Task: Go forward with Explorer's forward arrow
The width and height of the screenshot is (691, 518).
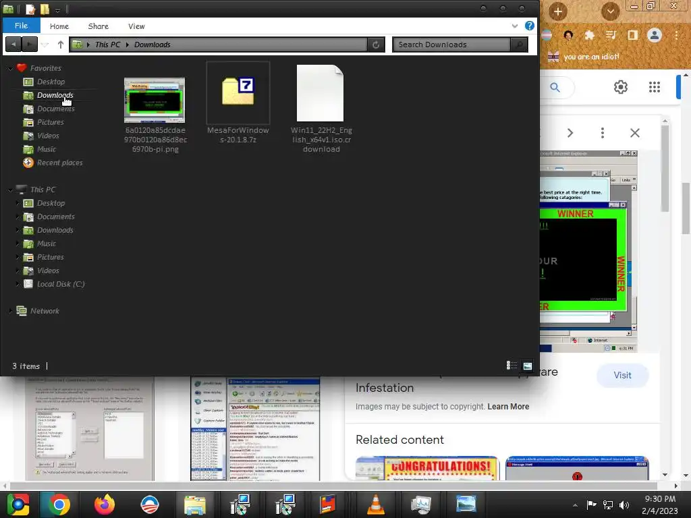Action: (x=29, y=44)
